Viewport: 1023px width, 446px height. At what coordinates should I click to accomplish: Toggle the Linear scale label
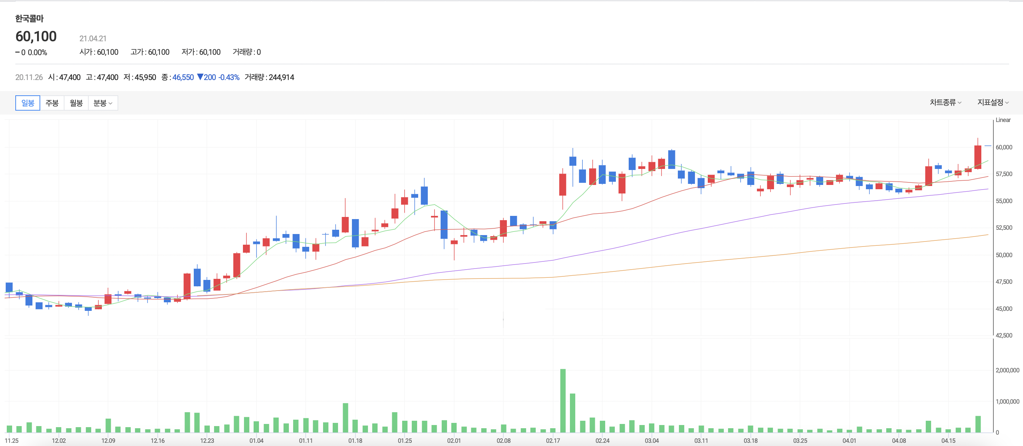coord(1003,120)
